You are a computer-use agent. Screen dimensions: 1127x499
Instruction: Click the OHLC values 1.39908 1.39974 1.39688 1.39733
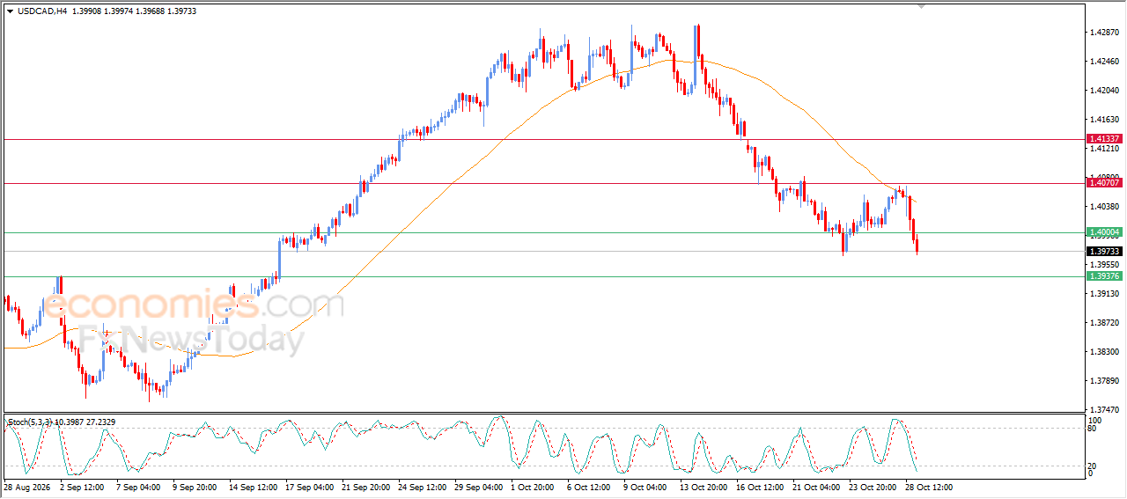coord(135,11)
